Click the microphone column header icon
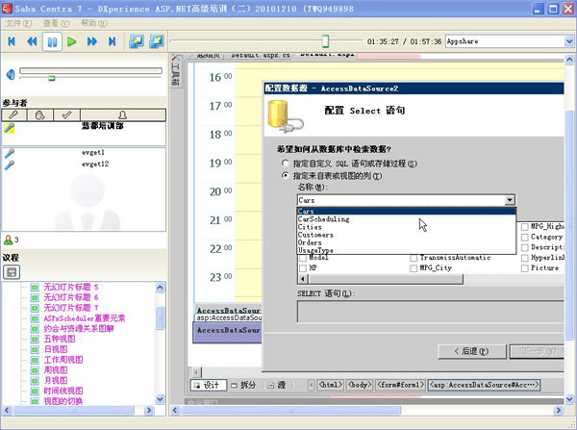577x430 pixels. [12, 114]
